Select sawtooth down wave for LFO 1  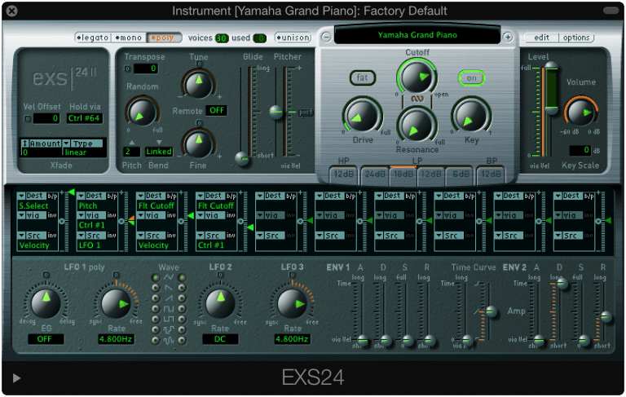coord(156,288)
